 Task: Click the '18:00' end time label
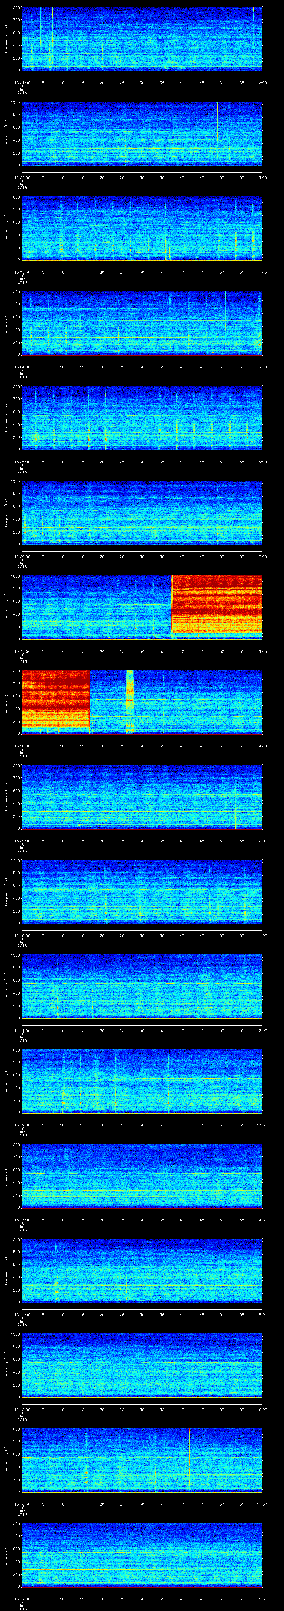[262, 1599]
